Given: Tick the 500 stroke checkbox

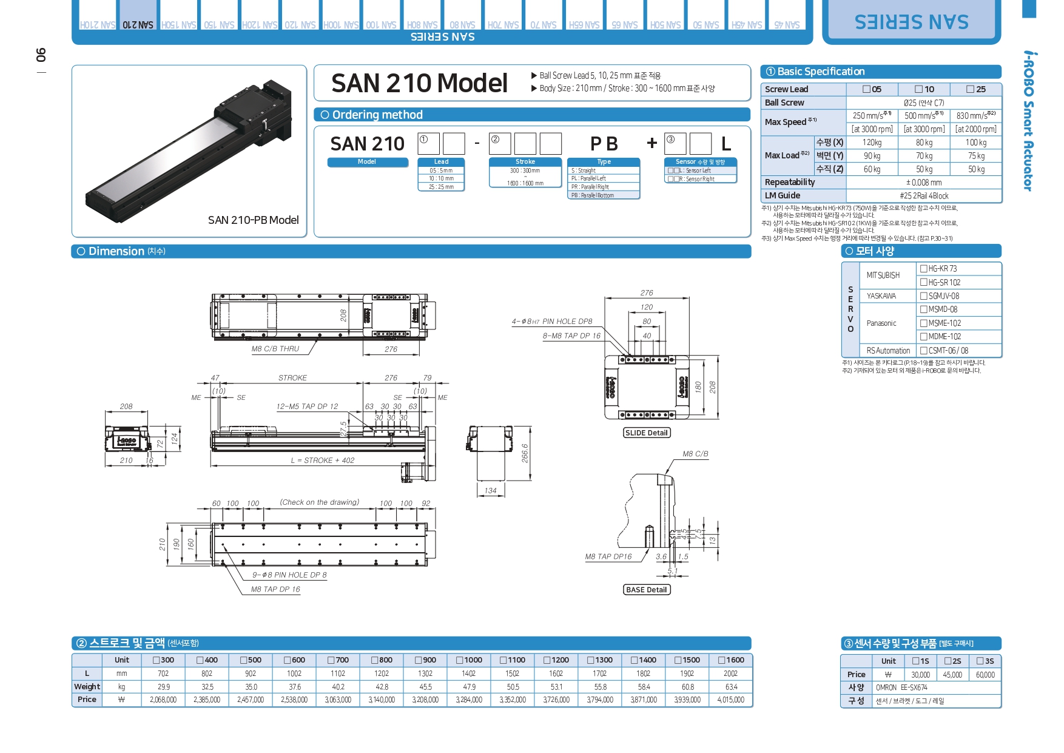Looking at the screenshot, I should [x=243, y=660].
